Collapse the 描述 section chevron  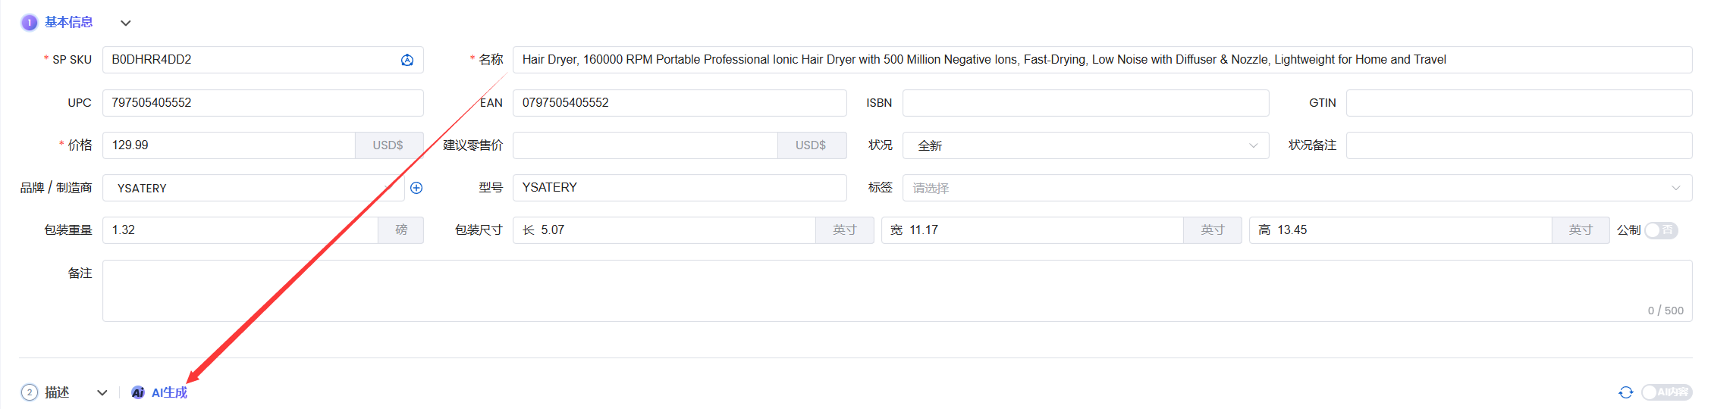(x=102, y=392)
